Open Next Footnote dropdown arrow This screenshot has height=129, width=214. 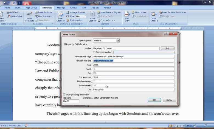(x=53, y=16)
